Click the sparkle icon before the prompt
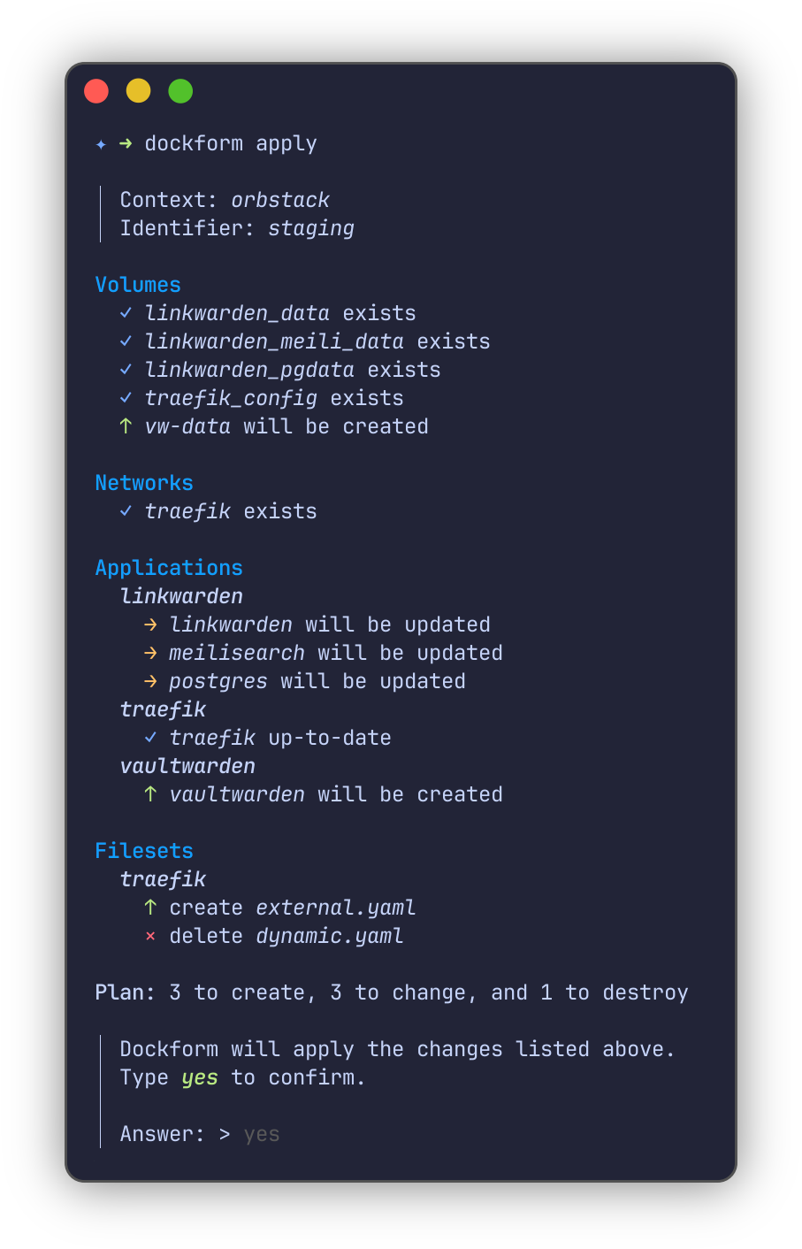The width and height of the screenshot is (802, 1249). click(101, 144)
